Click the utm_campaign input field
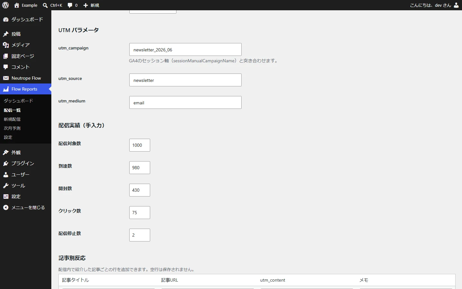 point(185,50)
